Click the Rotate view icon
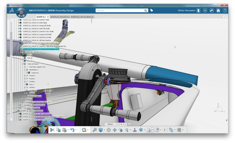 [x=121, y=130]
